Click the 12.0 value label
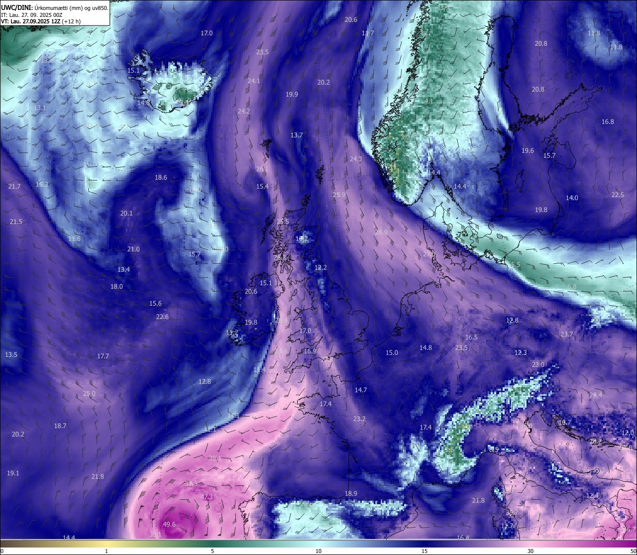The height and width of the screenshot is (555, 637). point(628,433)
